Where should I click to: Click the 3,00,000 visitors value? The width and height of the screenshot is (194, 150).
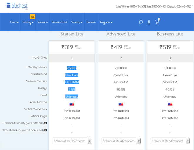[170, 68]
